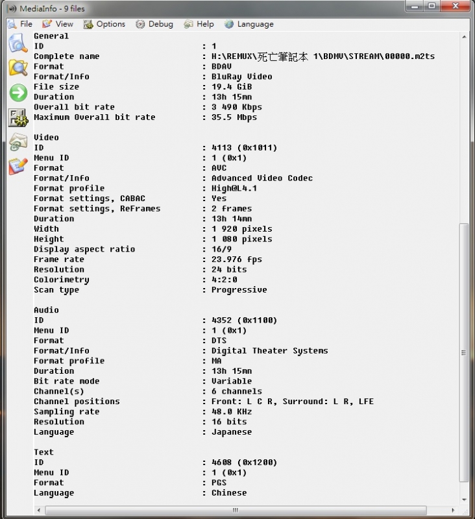The height and width of the screenshot is (519, 475).
Task: Open the File menu
Action: (x=20, y=24)
